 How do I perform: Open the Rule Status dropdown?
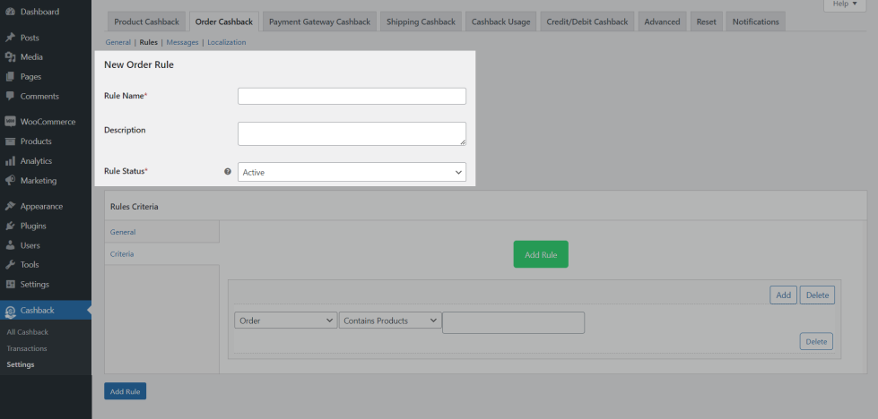point(352,172)
